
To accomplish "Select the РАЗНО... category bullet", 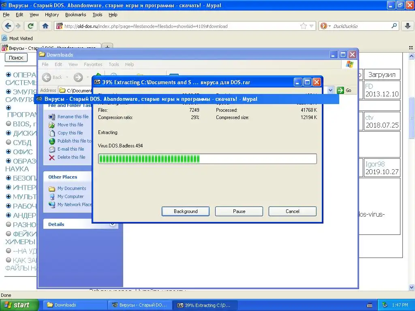I will pos(9,224).
